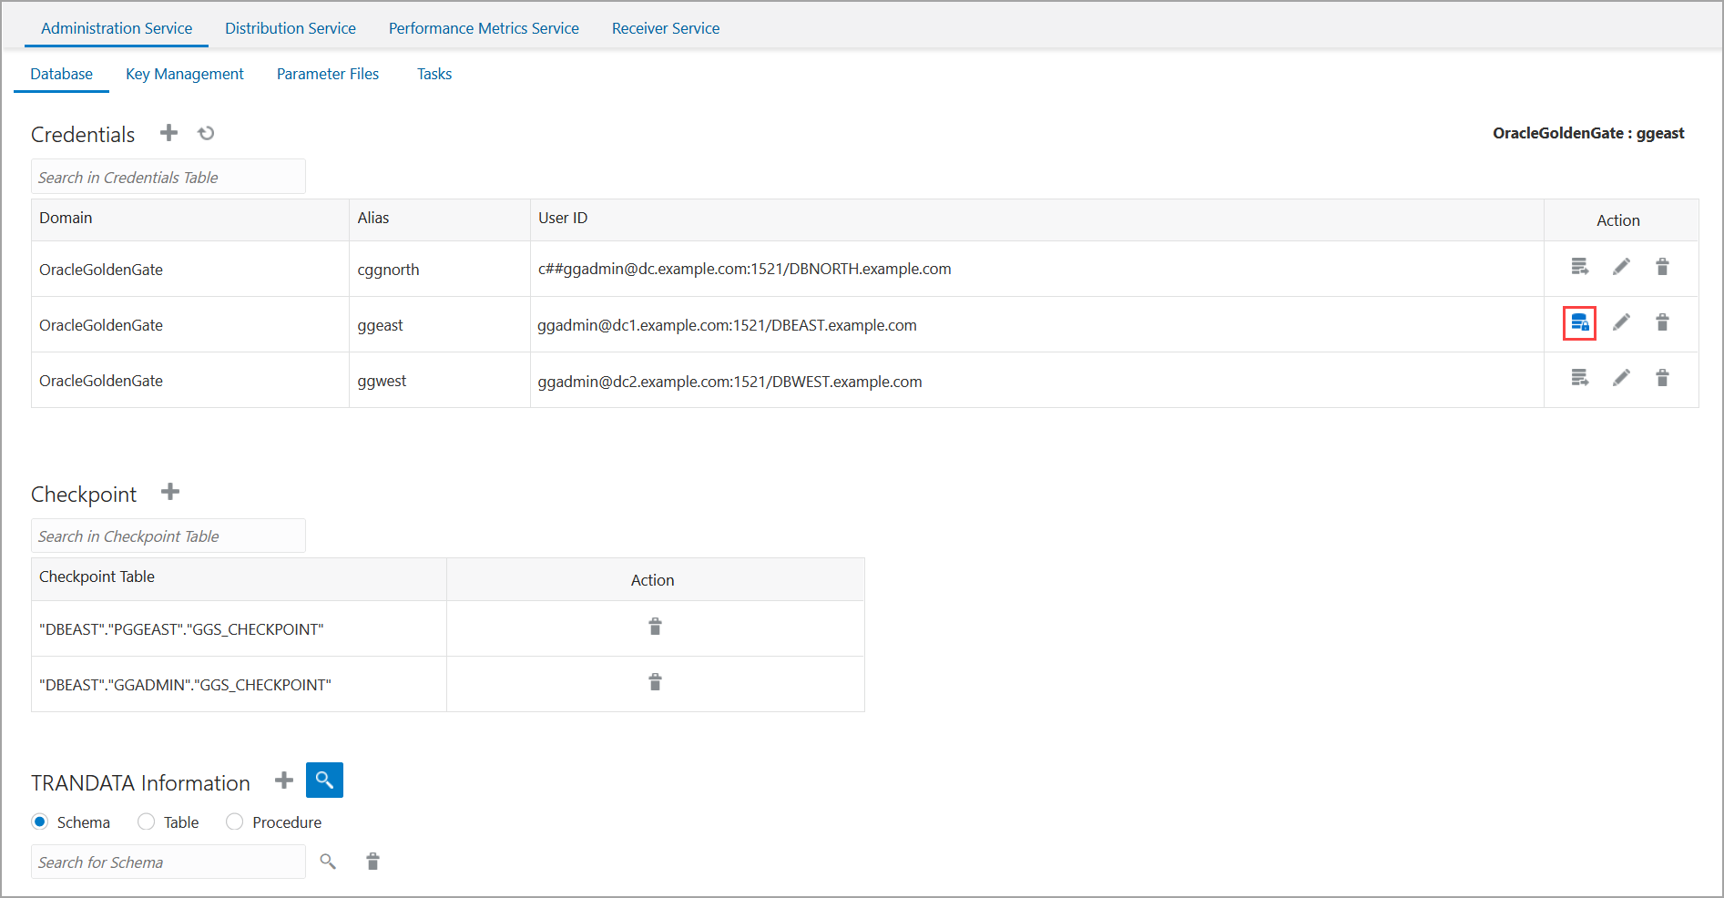Screen dimensions: 1724x898
Task: Edit the cggnorth credential
Action: tap(1621, 267)
